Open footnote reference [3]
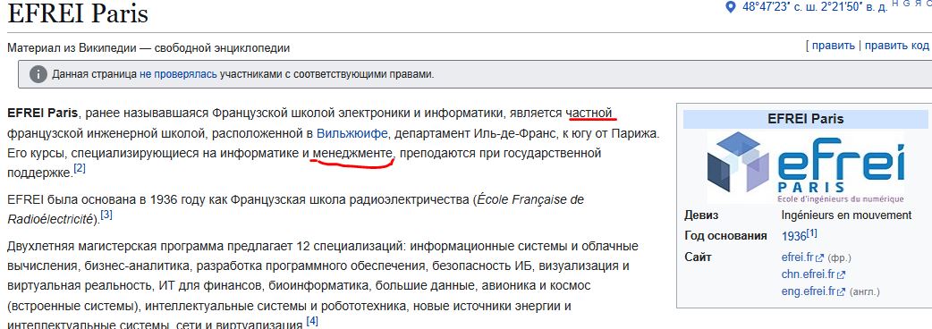932x329 pixels. pyautogui.click(x=106, y=215)
